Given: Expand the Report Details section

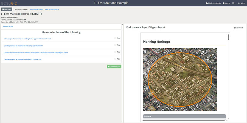Looking at the screenshot, I should click(x=8, y=27).
